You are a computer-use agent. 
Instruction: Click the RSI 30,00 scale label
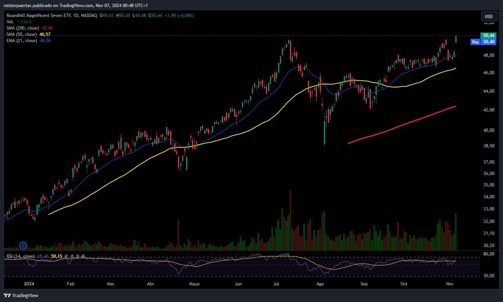(489, 276)
